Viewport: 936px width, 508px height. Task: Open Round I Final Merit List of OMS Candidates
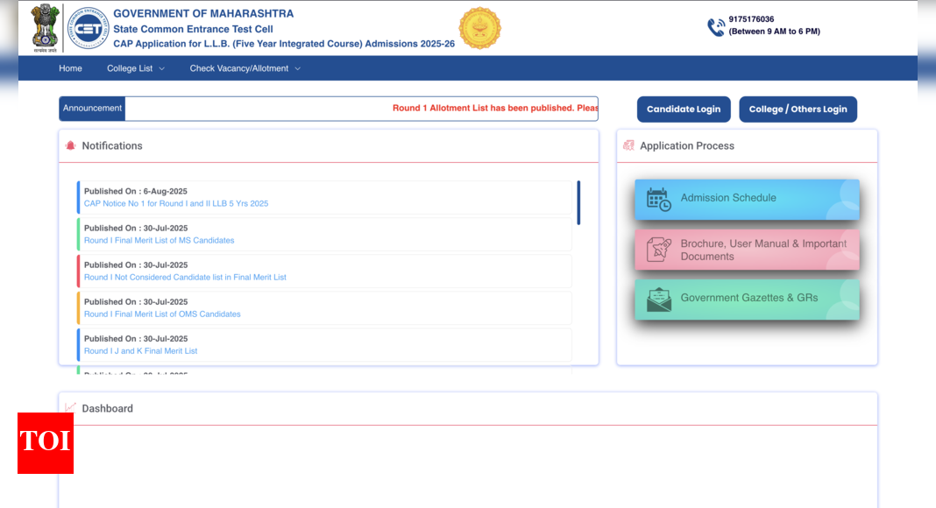pos(162,314)
